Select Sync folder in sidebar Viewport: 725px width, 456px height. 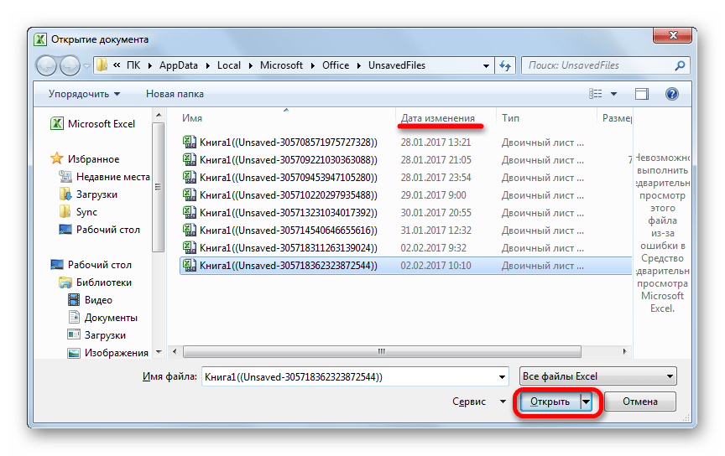tap(86, 212)
